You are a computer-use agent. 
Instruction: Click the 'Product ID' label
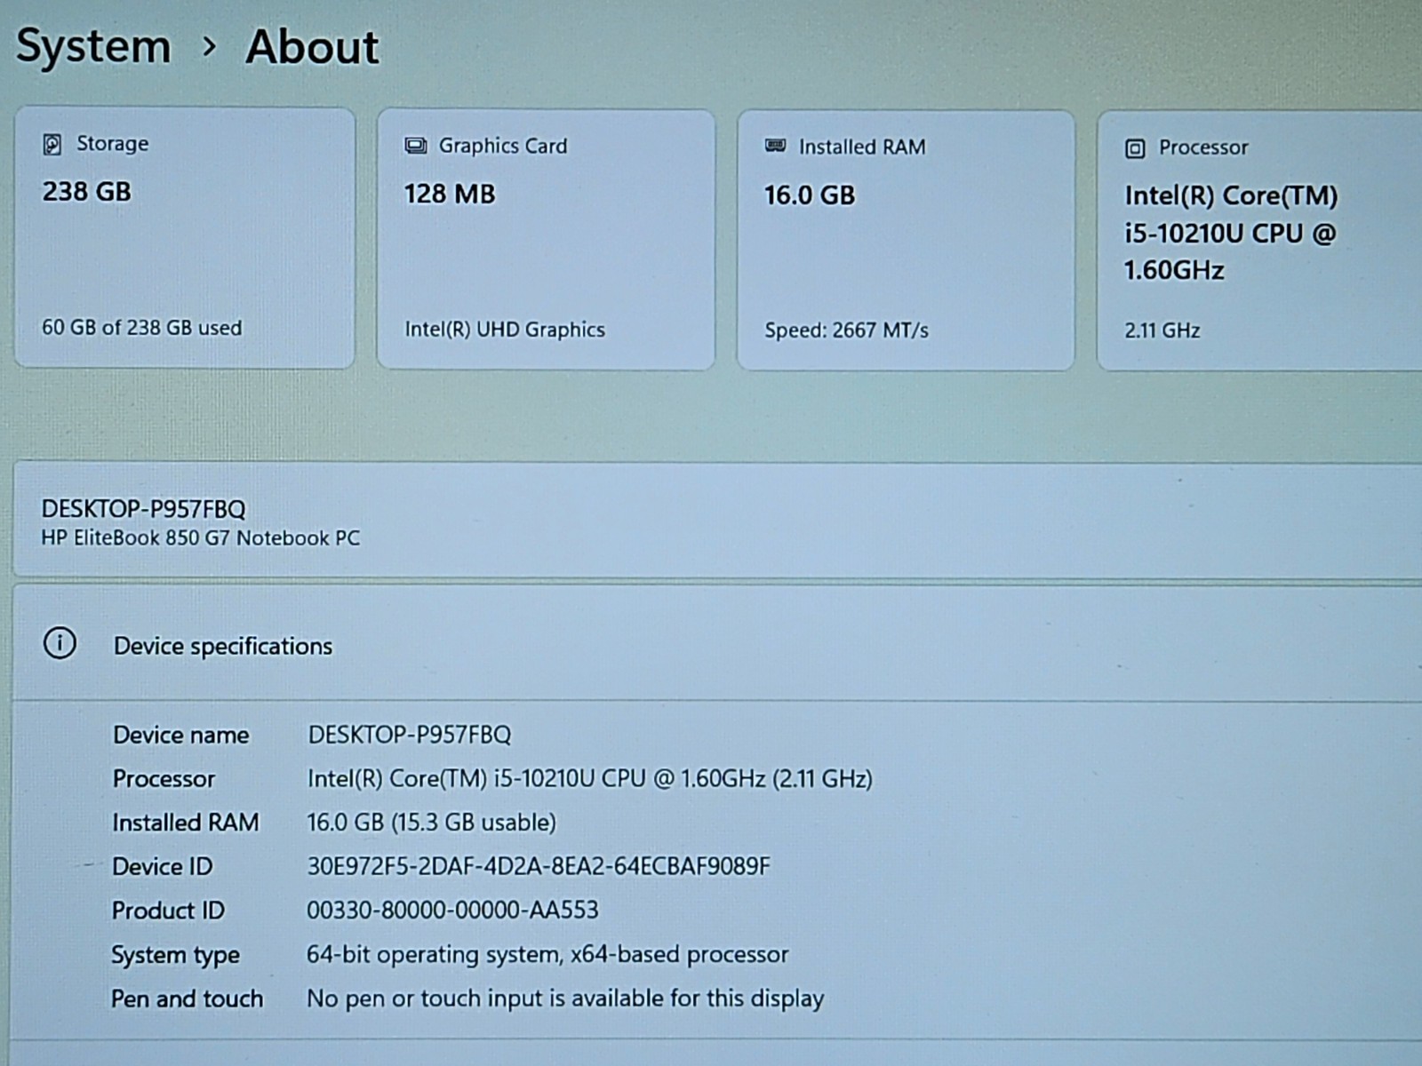(x=168, y=911)
